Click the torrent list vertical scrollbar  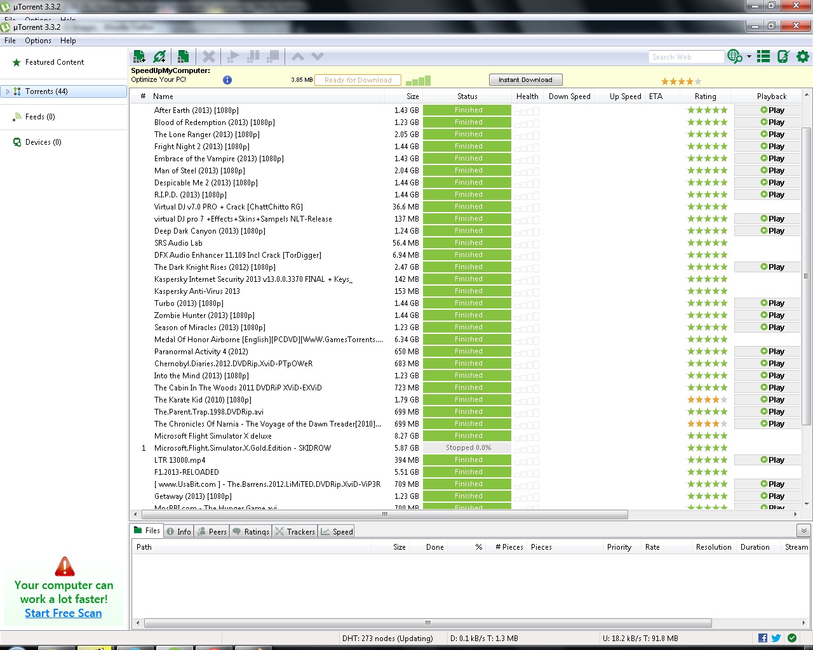coord(807,276)
